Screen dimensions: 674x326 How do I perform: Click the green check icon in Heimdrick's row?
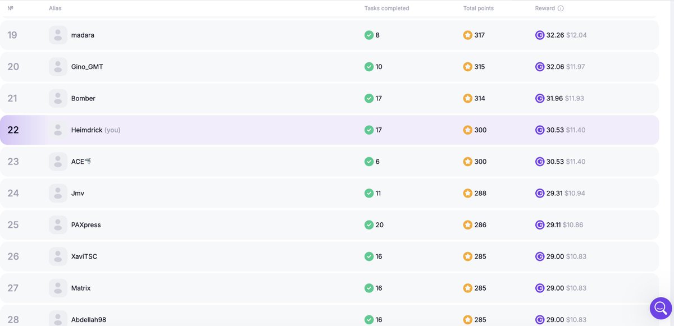[369, 130]
